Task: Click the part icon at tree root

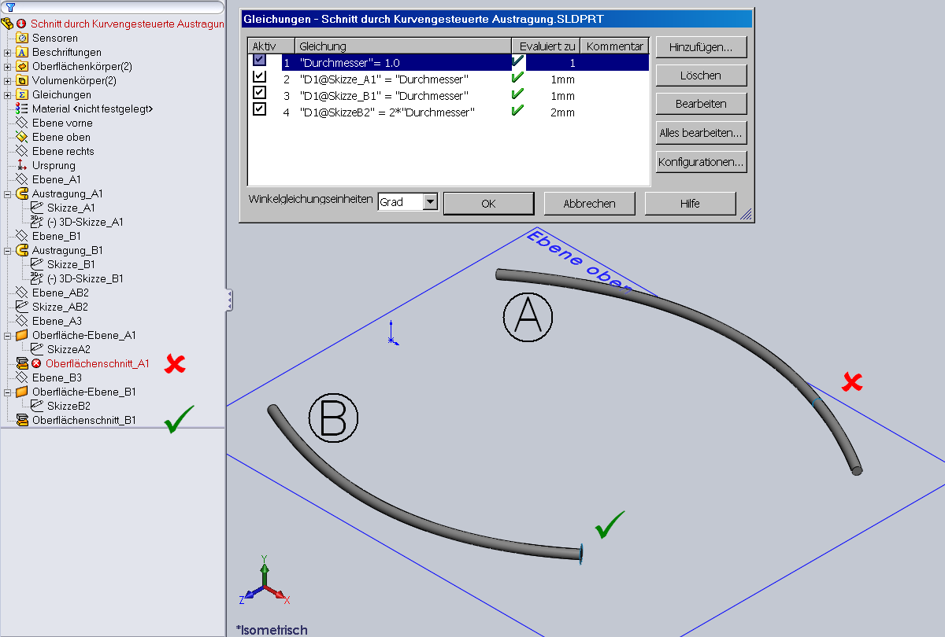Action: (8, 24)
